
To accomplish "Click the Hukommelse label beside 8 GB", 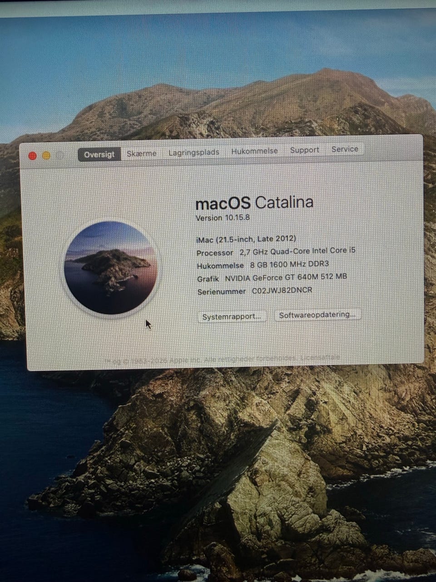I will [x=220, y=266].
